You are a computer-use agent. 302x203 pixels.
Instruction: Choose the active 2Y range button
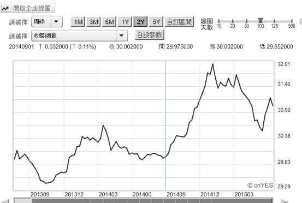140,22
